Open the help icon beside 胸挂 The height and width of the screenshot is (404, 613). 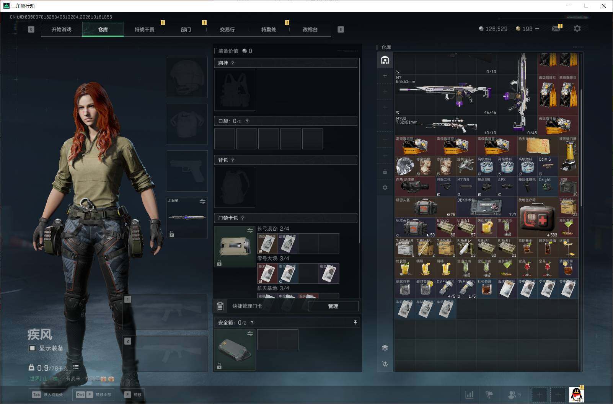(233, 63)
